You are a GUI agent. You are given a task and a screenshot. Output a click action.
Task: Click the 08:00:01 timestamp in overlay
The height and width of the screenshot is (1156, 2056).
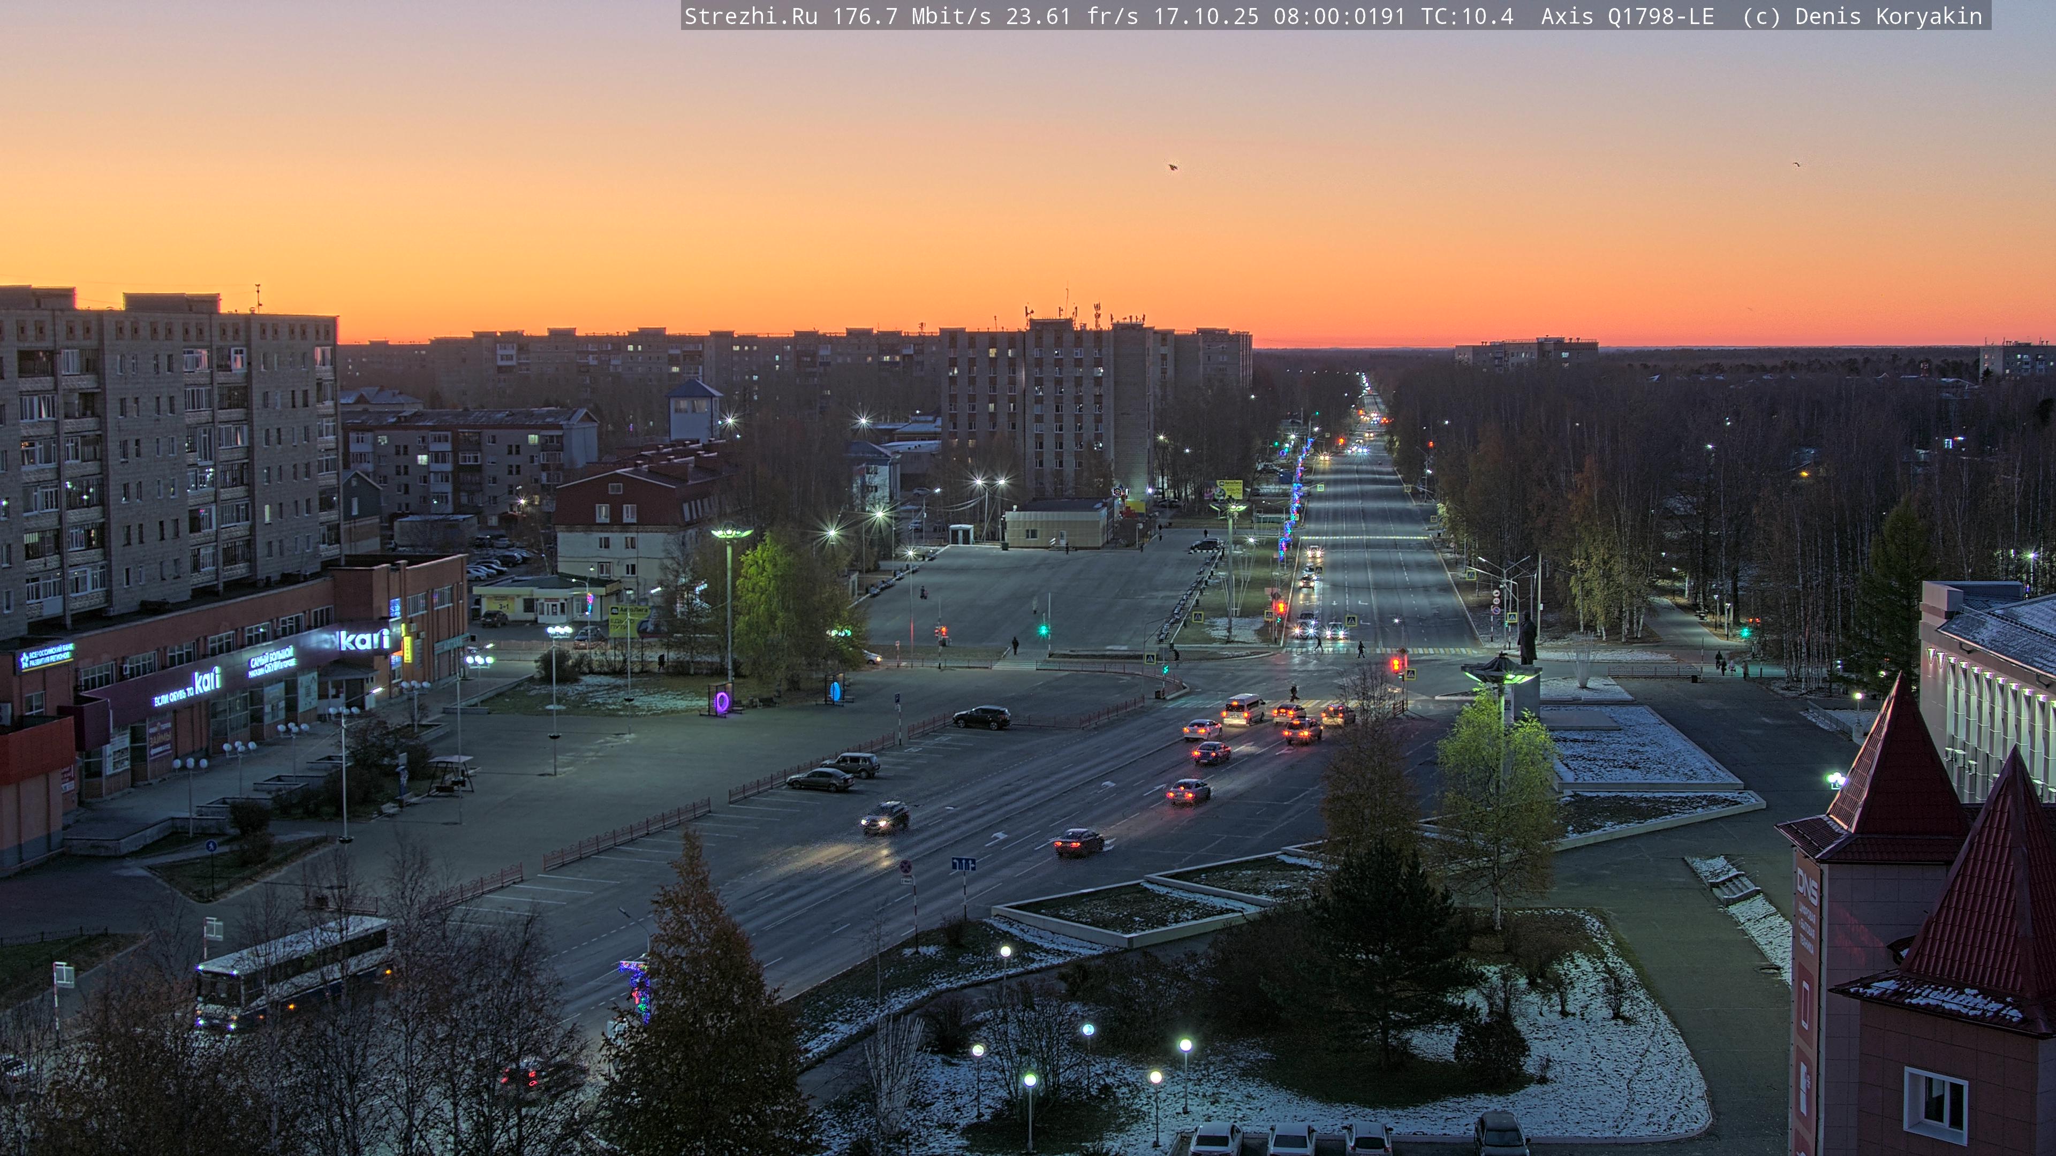click(x=1326, y=16)
